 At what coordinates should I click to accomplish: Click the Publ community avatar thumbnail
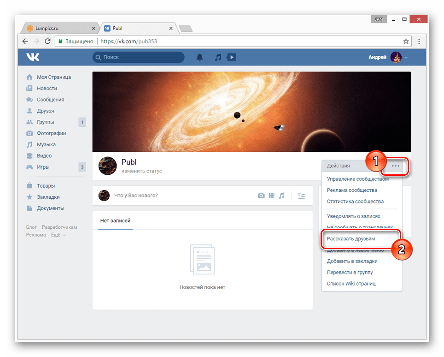point(108,166)
